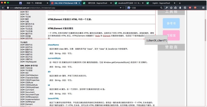
Task: Open sidebar link DOM 解析
Action: pyautogui.click(x=24, y=19)
